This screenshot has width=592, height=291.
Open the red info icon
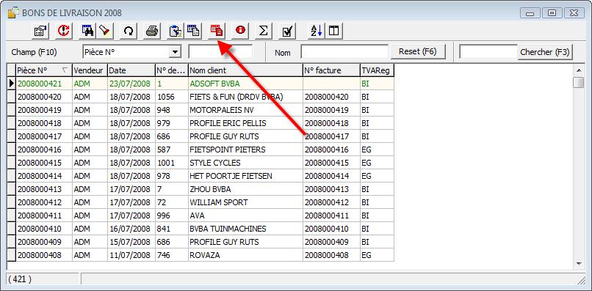(240, 31)
